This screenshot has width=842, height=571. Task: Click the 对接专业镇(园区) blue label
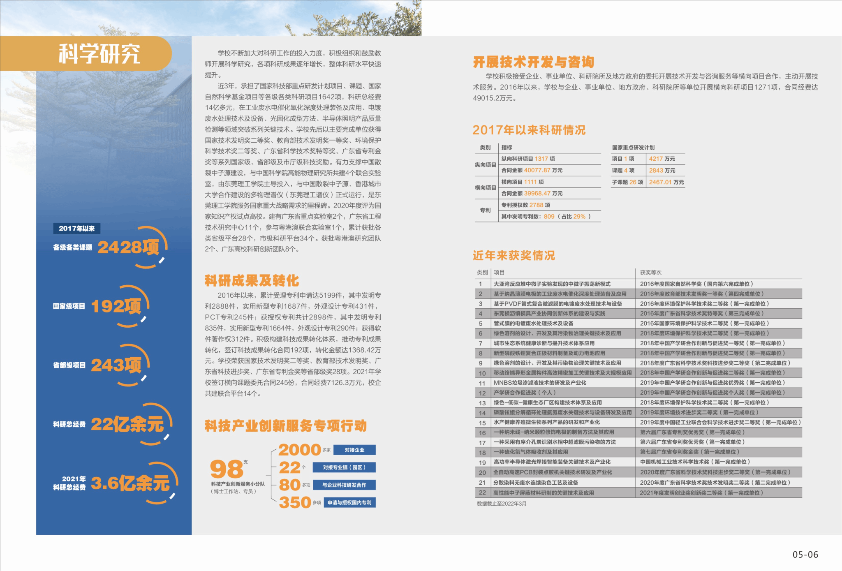coord(344,467)
